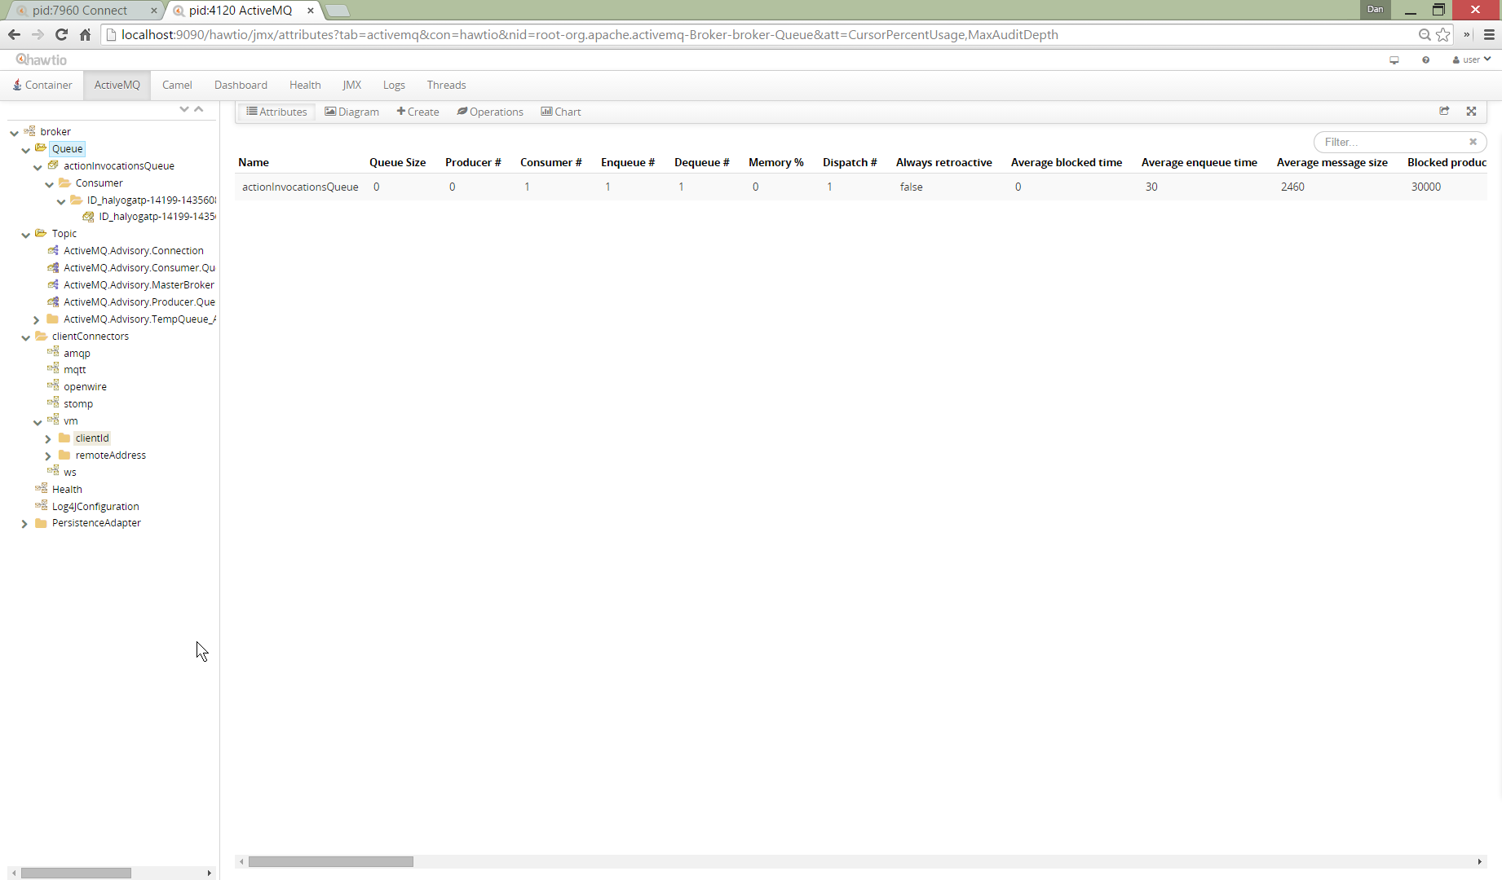Go to the browser home page

[85, 34]
